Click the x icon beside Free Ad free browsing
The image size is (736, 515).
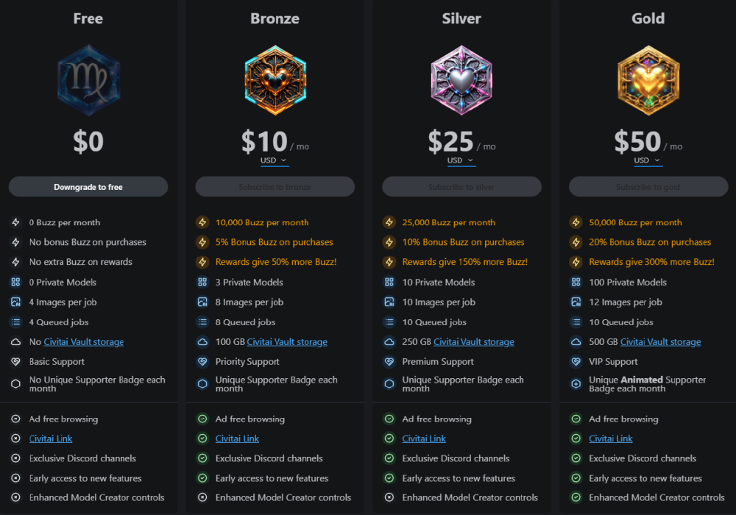pos(15,419)
